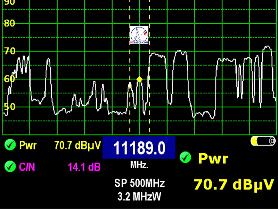The height and width of the screenshot is (209, 278).
Task: Click the MHz. unit label under frequency
Action: (x=139, y=165)
